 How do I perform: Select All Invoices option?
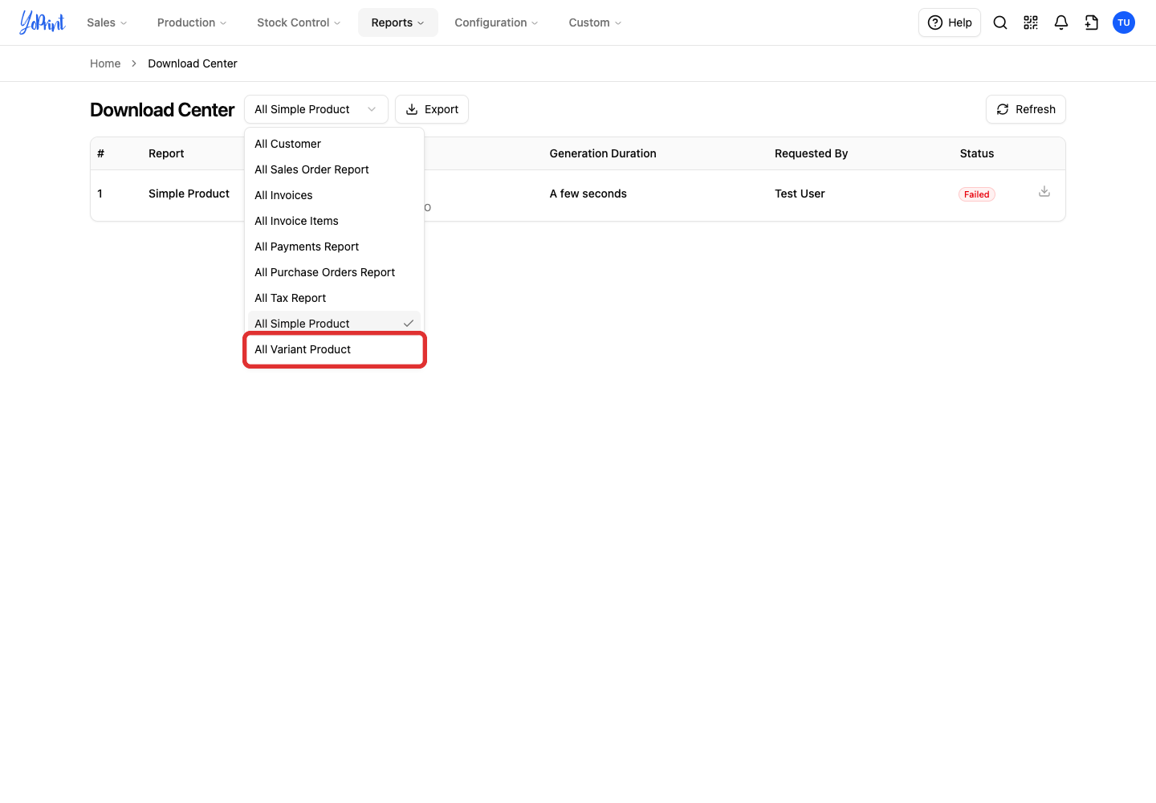tap(334, 195)
